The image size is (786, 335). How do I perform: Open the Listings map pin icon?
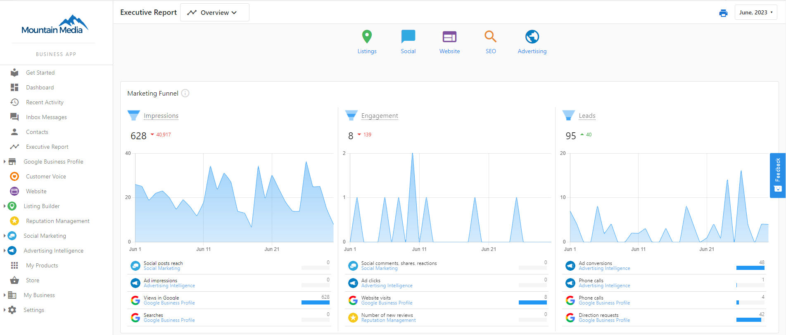click(x=367, y=37)
